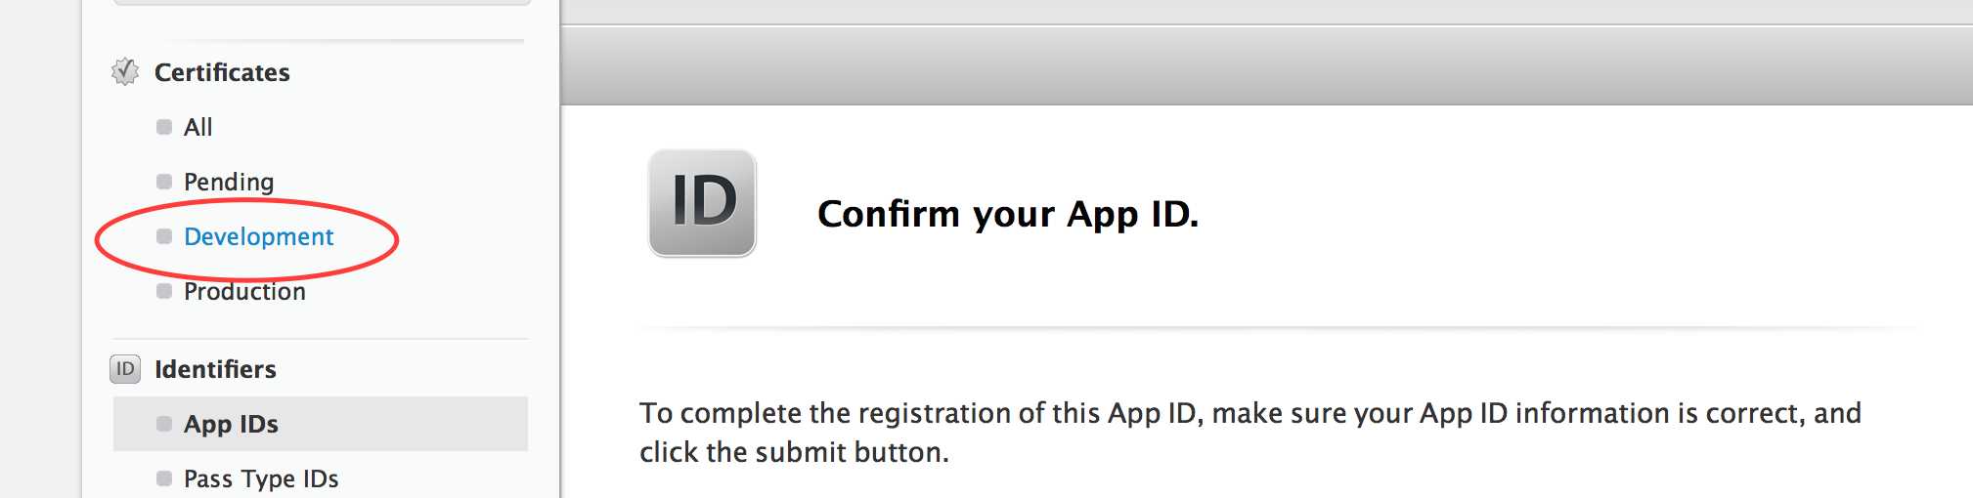The image size is (1973, 498).
Task: Select App IDs in the sidebar
Action: pos(232,424)
